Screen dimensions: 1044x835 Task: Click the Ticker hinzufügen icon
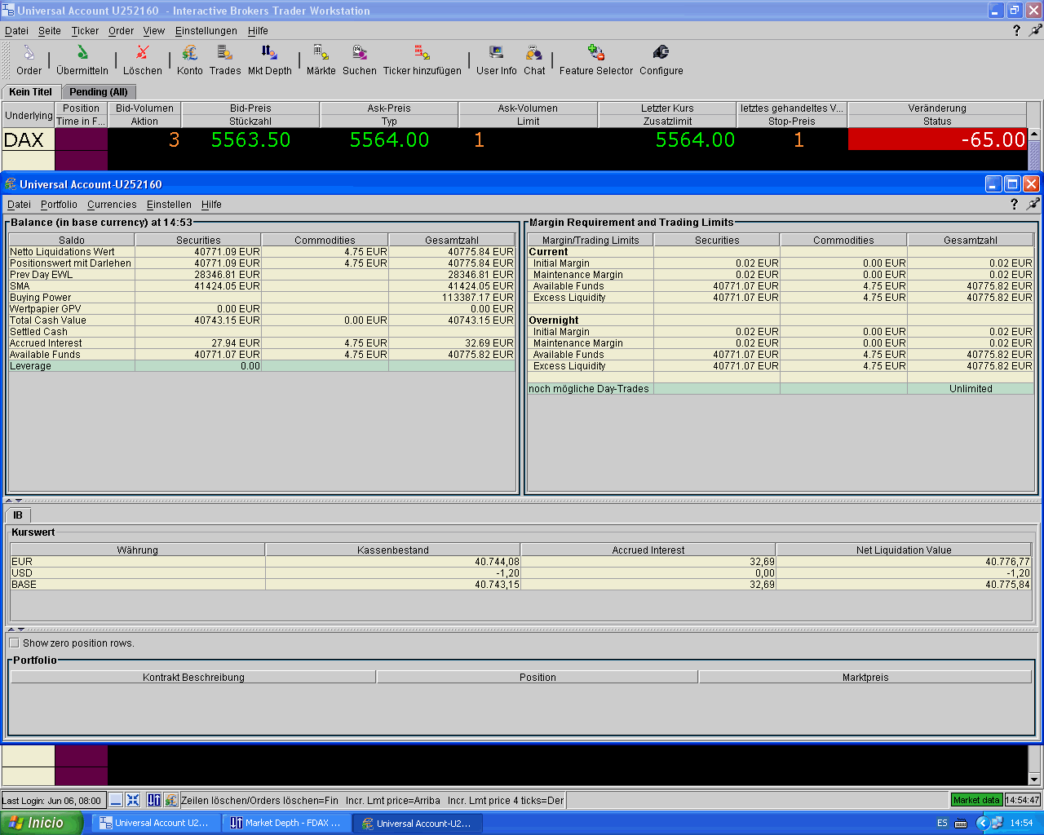pyautogui.click(x=422, y=53)
